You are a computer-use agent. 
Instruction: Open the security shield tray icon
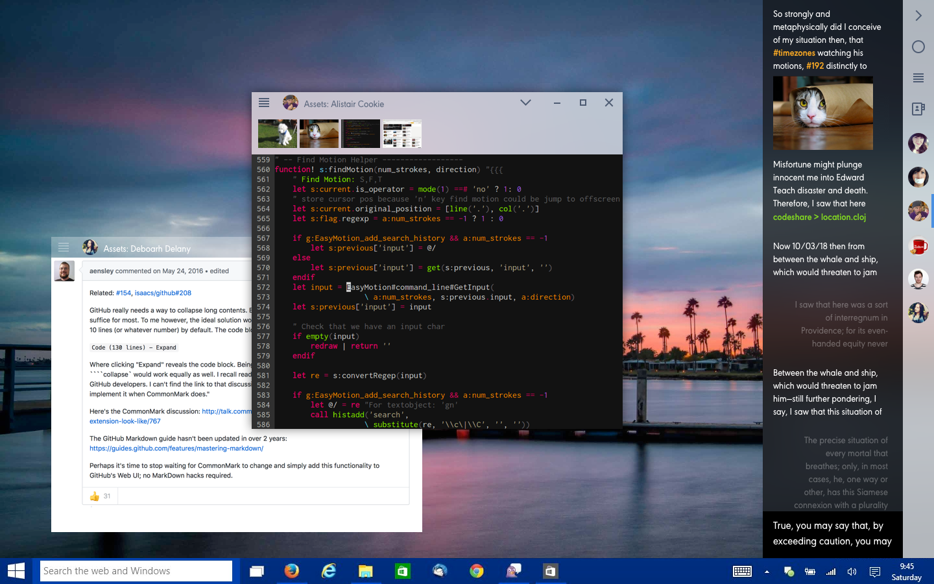789,572
